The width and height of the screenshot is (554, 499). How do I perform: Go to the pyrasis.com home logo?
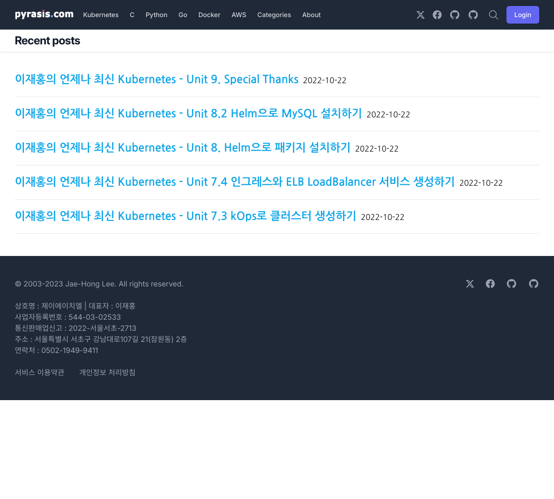[44, 15]
